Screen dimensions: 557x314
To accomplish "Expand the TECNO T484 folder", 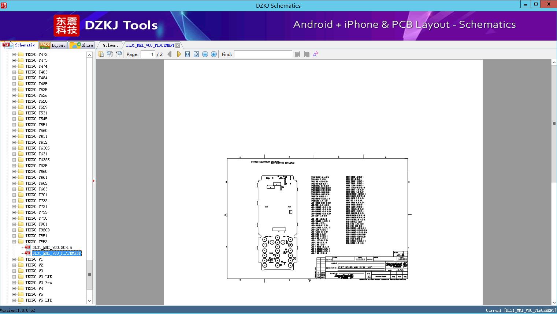I will point(14,78).
